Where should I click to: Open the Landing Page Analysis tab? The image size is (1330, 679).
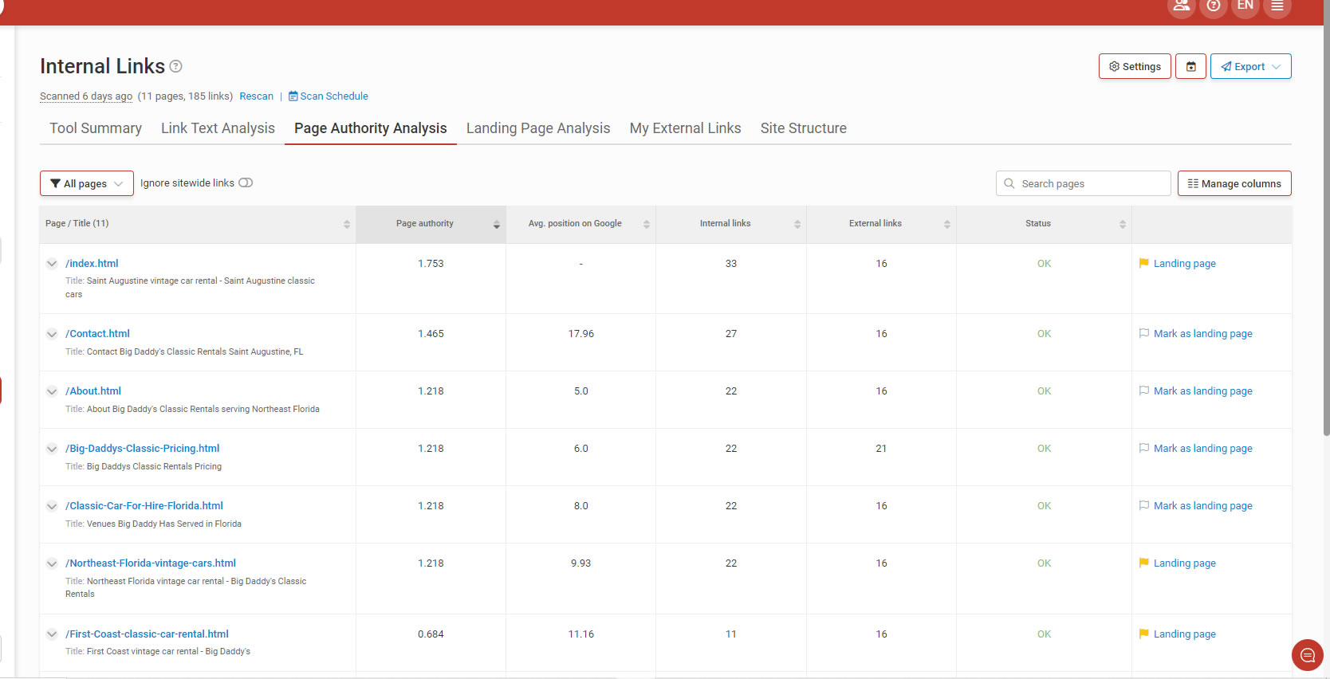[538, 128]
